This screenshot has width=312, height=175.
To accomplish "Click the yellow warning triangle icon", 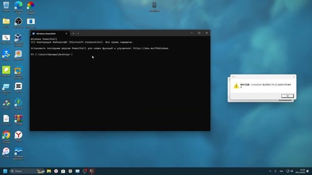I will (236, 86).
